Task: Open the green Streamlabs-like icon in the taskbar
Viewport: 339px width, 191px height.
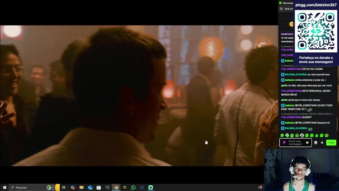Action: [x=151, y=188]
